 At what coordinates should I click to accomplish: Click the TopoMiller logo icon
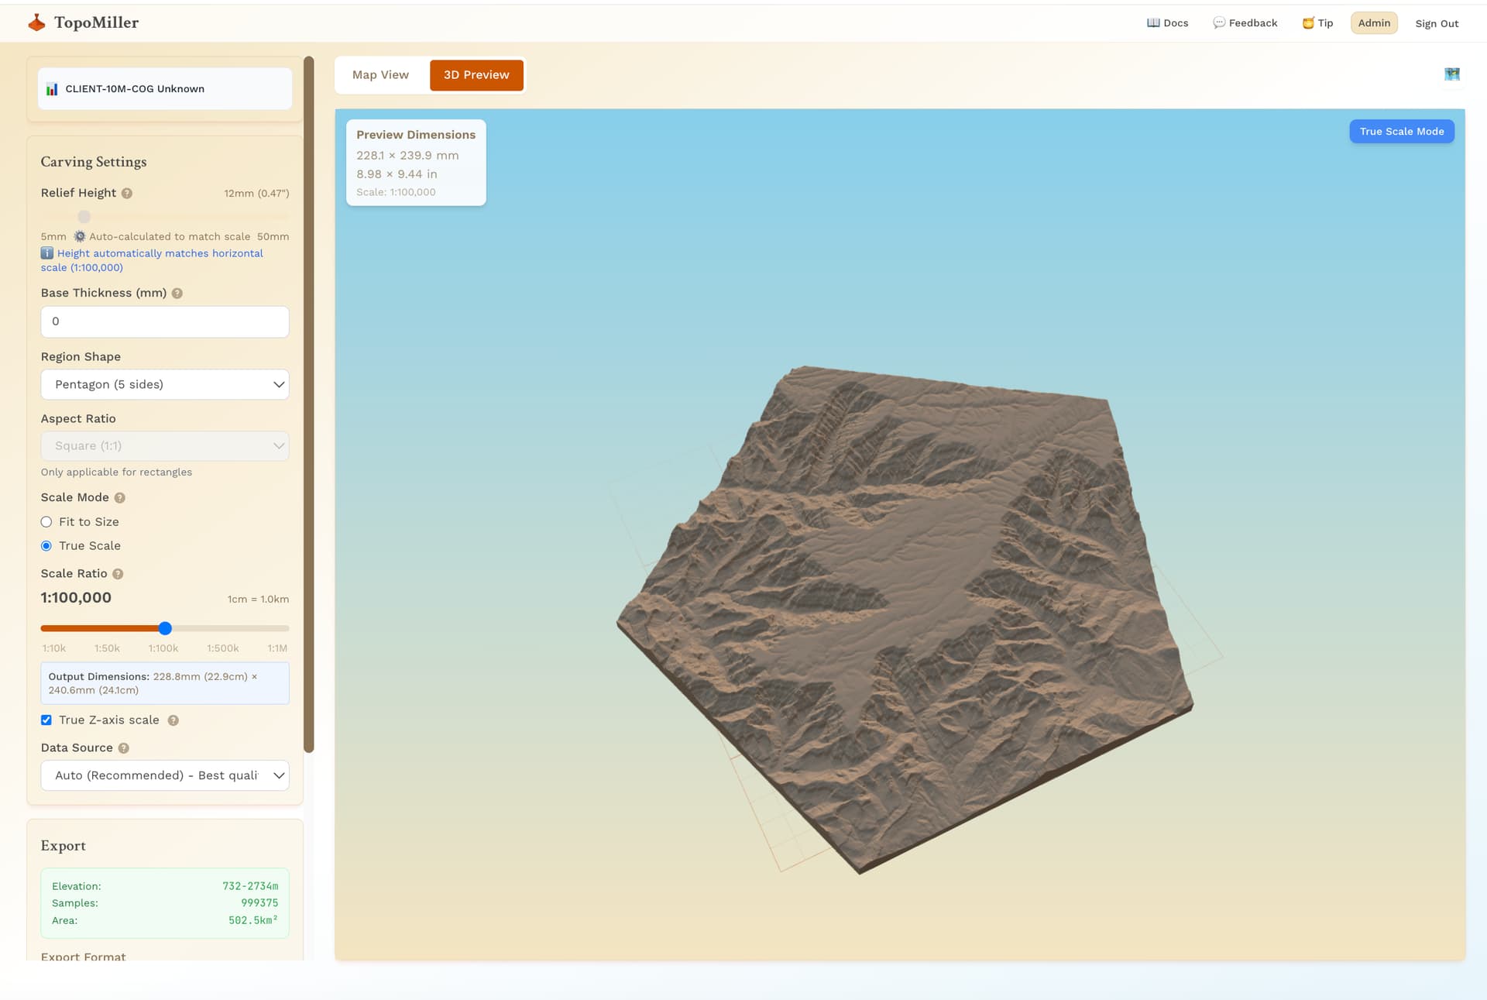36,22
